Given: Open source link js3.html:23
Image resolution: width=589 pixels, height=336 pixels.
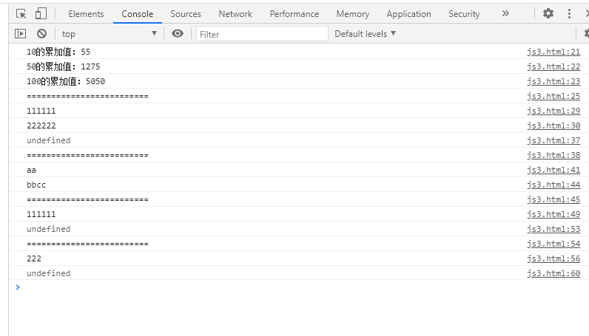Looking at the screenshot, I should coord(553,81).
